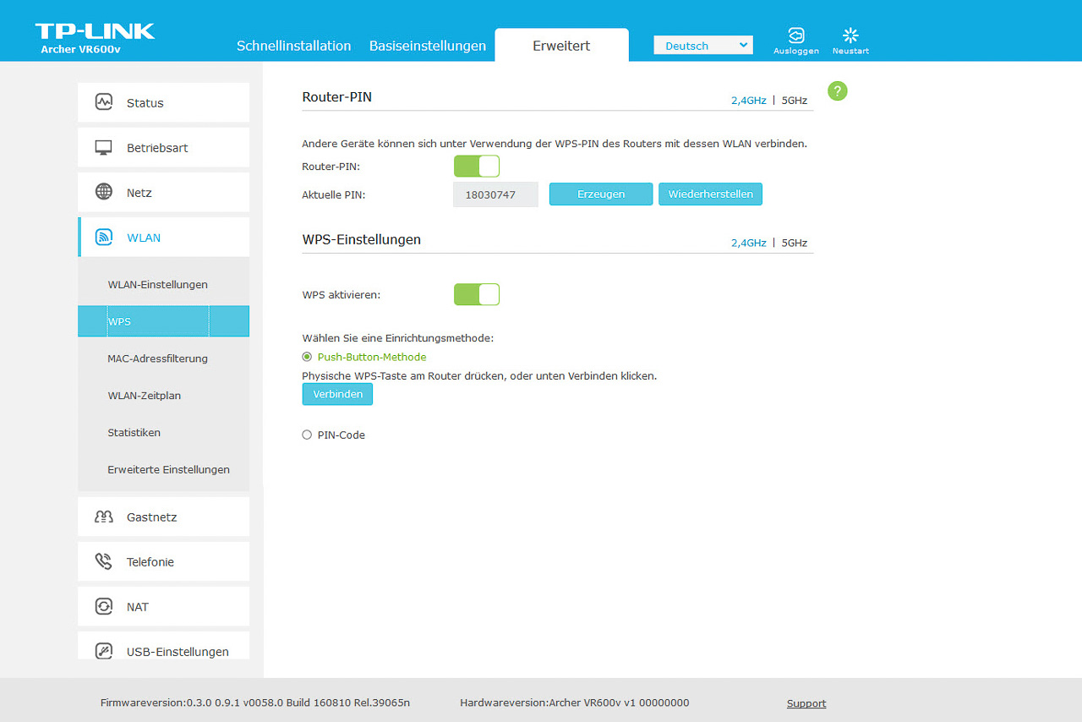Click the USB-Einstellungen icon
The height and width of the screenshot is (722, 1082).
click(x=104, y=651)
